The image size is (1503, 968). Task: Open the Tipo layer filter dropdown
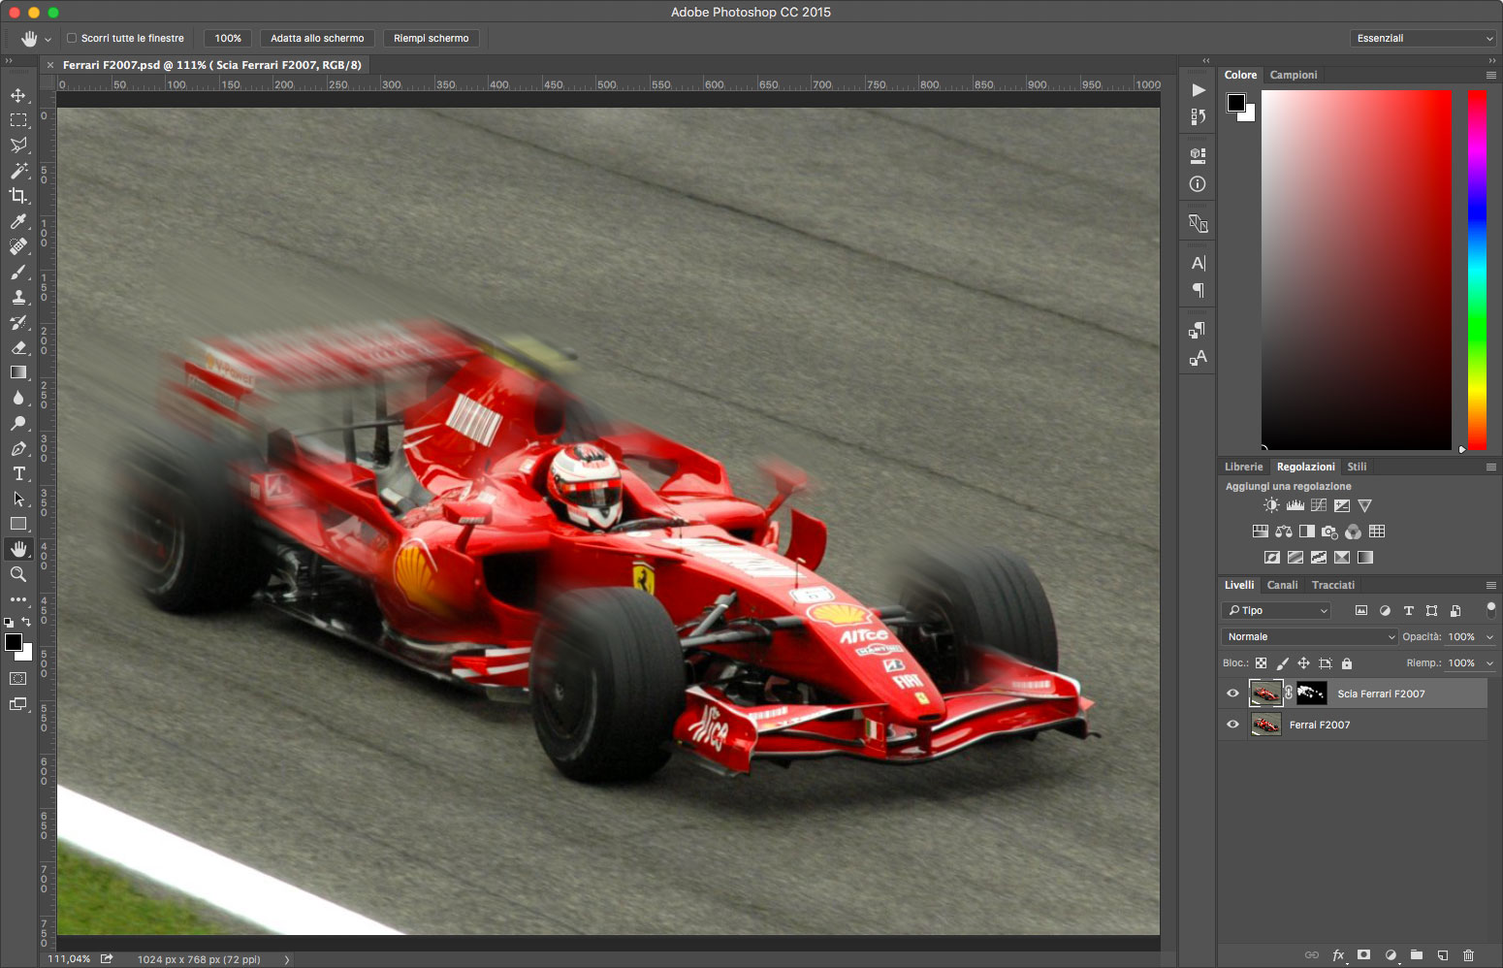[x=1276, y=610]
